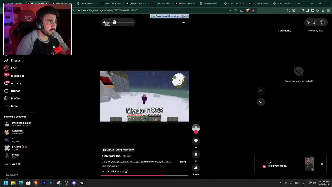Expand the caption with the more link

(183, 162)
